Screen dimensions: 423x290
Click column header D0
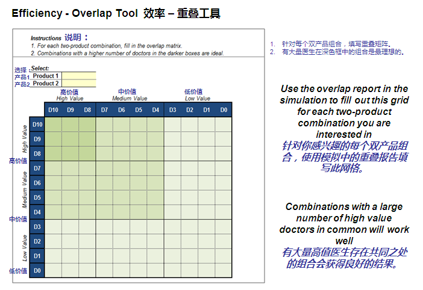click(224, 110)
